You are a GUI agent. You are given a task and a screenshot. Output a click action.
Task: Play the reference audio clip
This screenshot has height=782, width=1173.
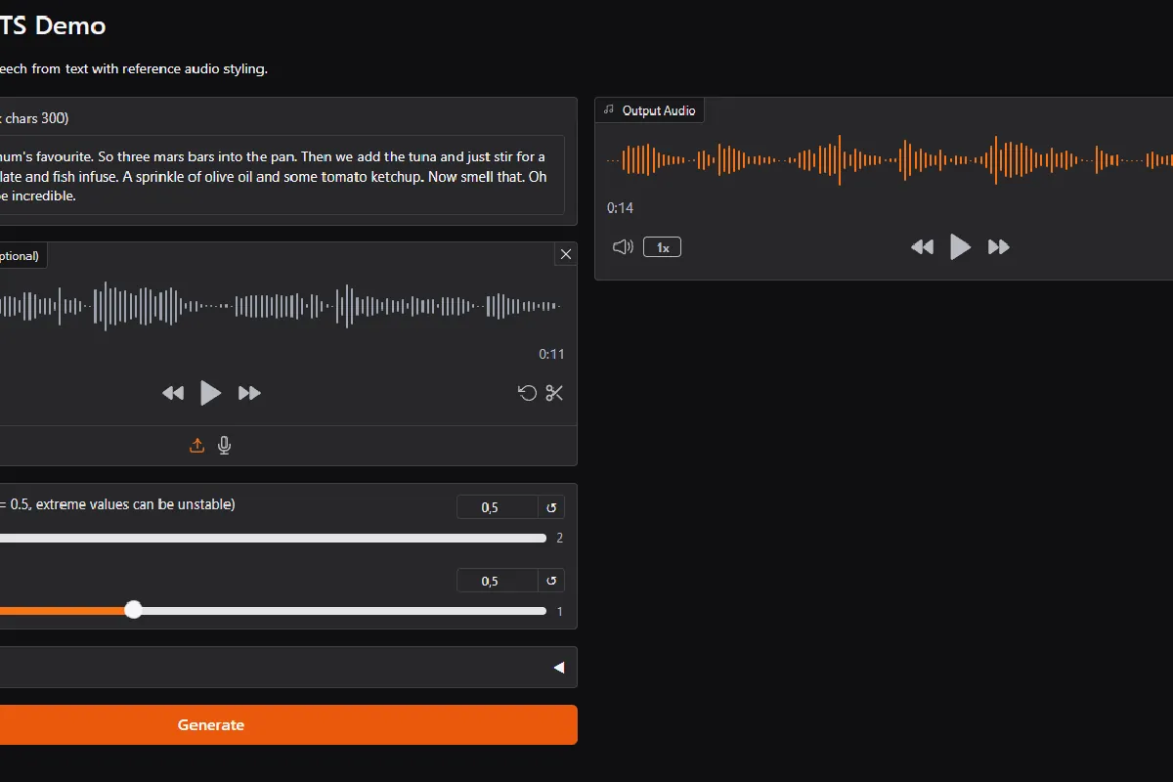(x=210, y=393)
